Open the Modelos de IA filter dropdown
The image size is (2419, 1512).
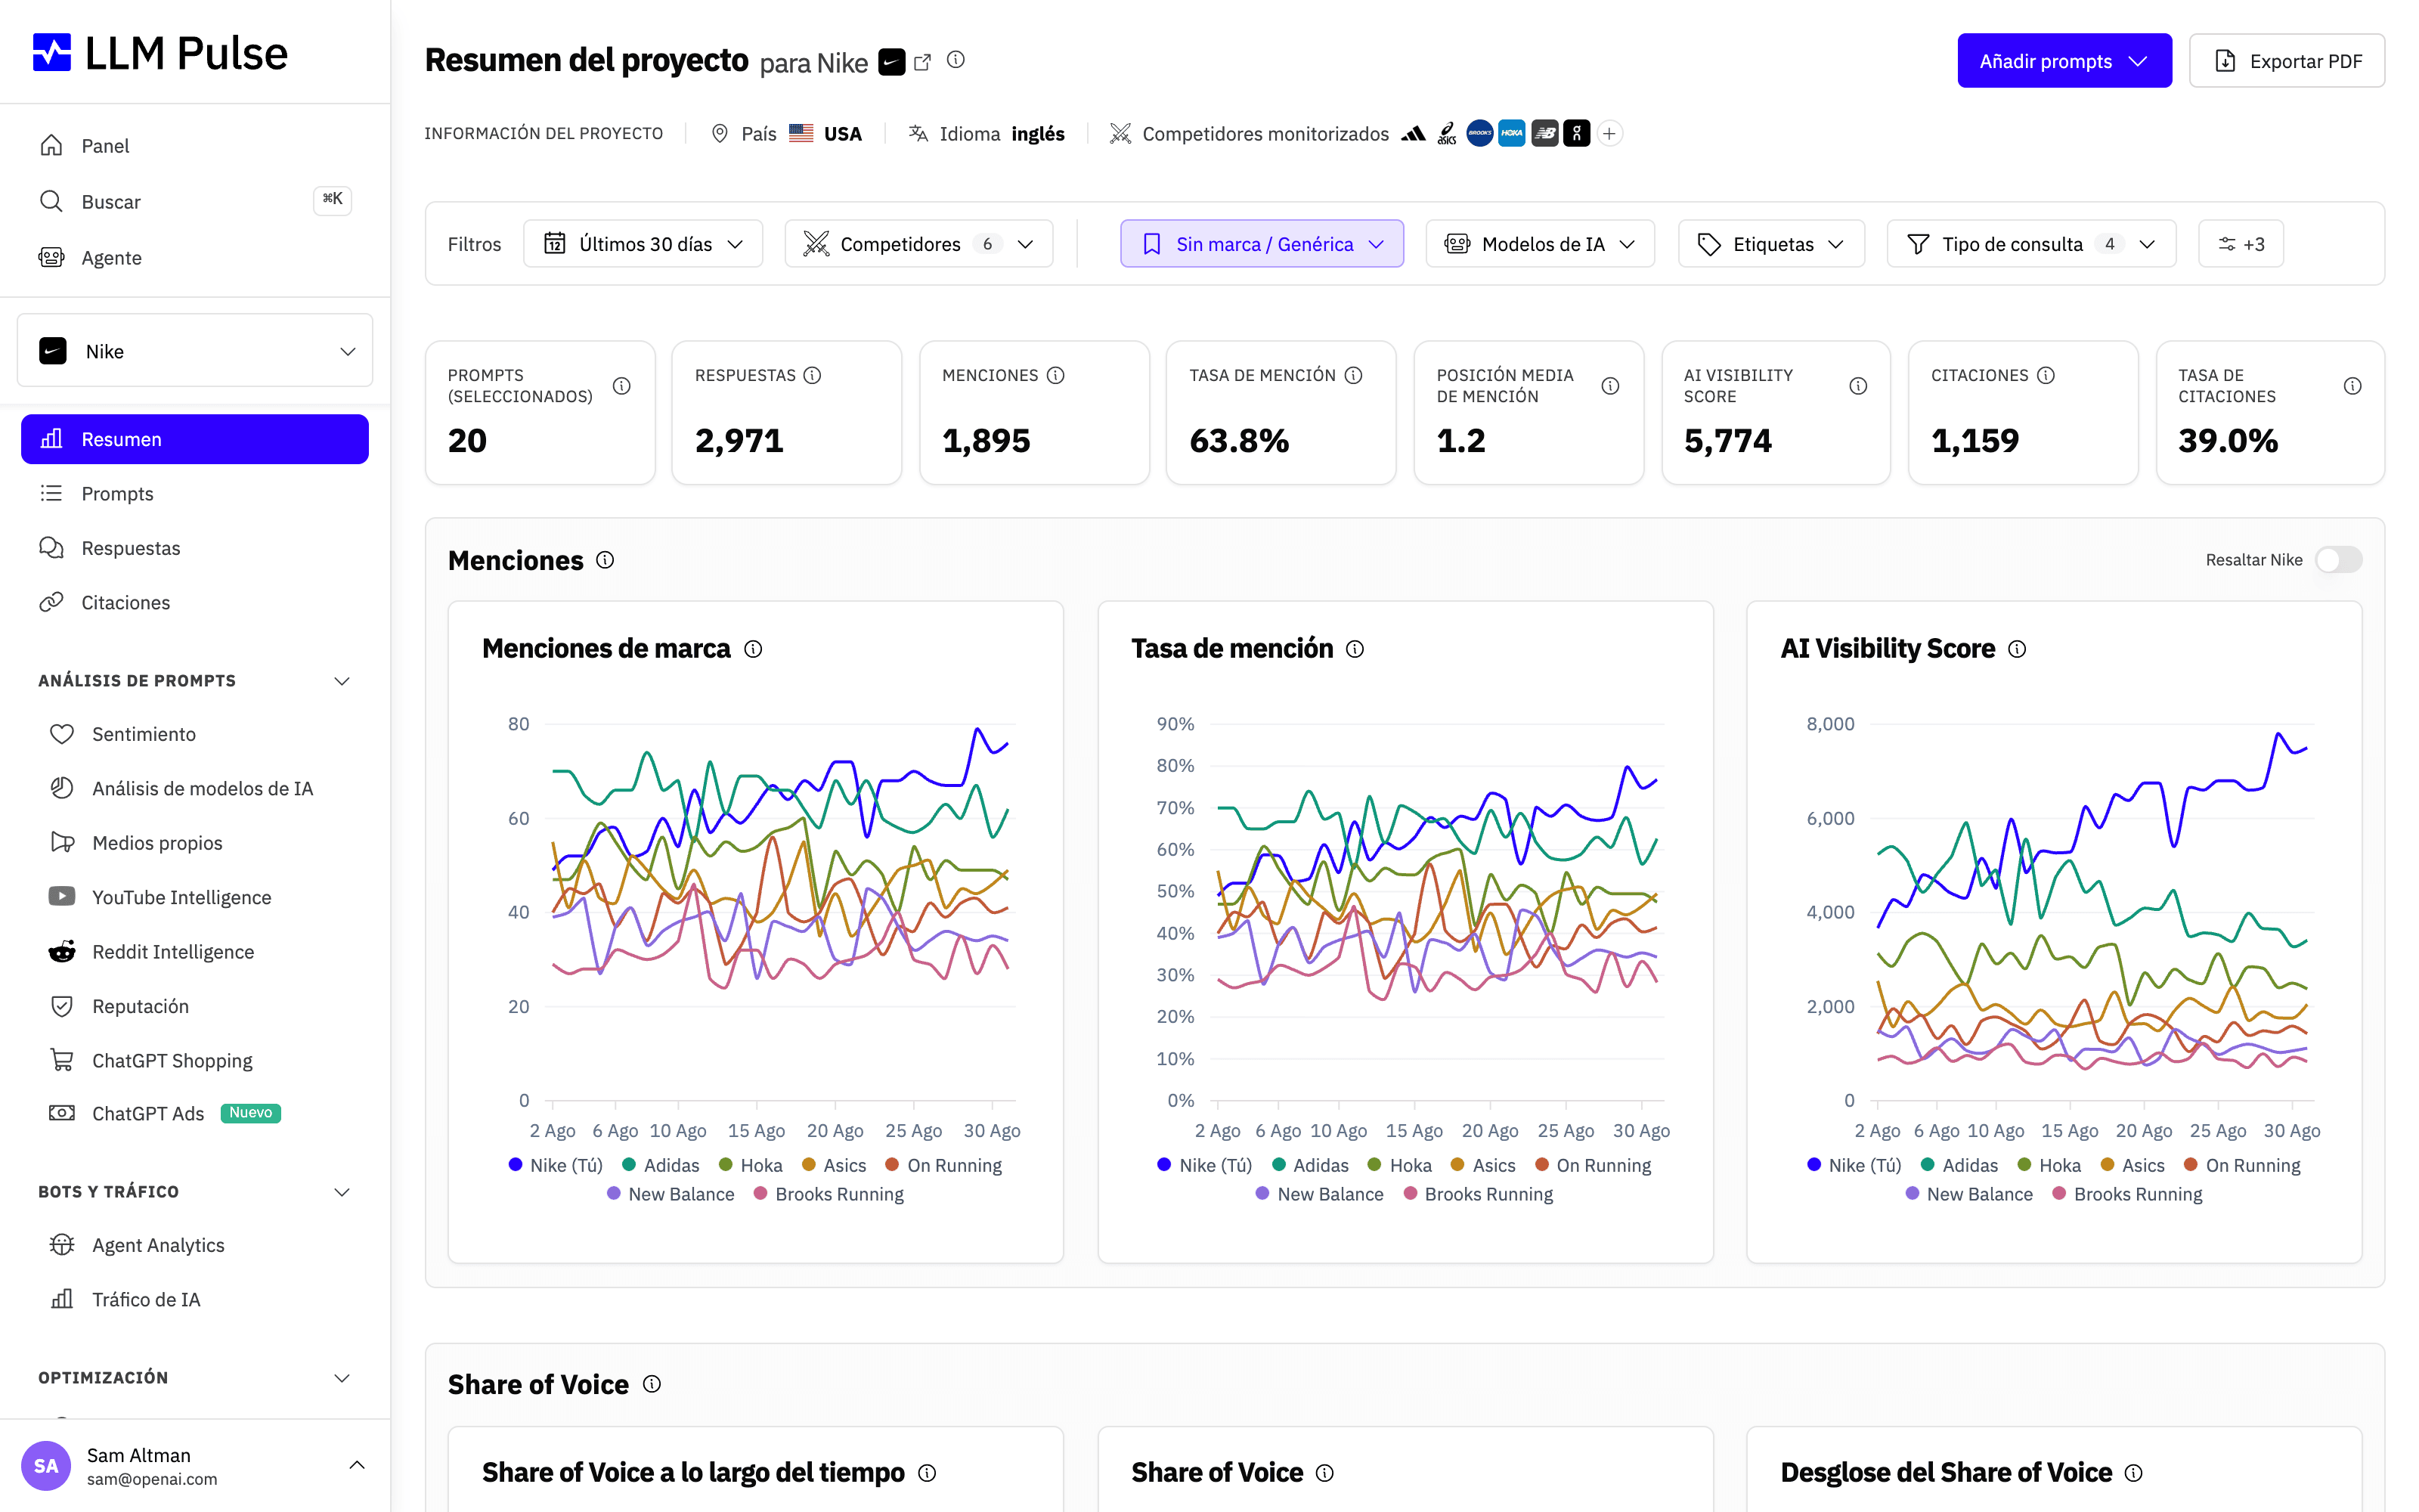coord(1539,244)
